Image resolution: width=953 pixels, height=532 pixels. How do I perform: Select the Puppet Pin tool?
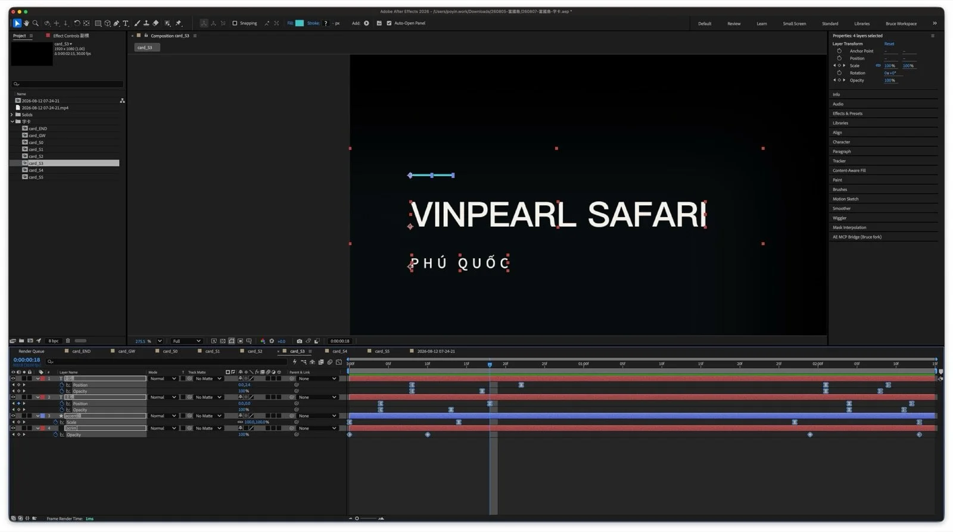pyautogui.click(x=178, y=23)
